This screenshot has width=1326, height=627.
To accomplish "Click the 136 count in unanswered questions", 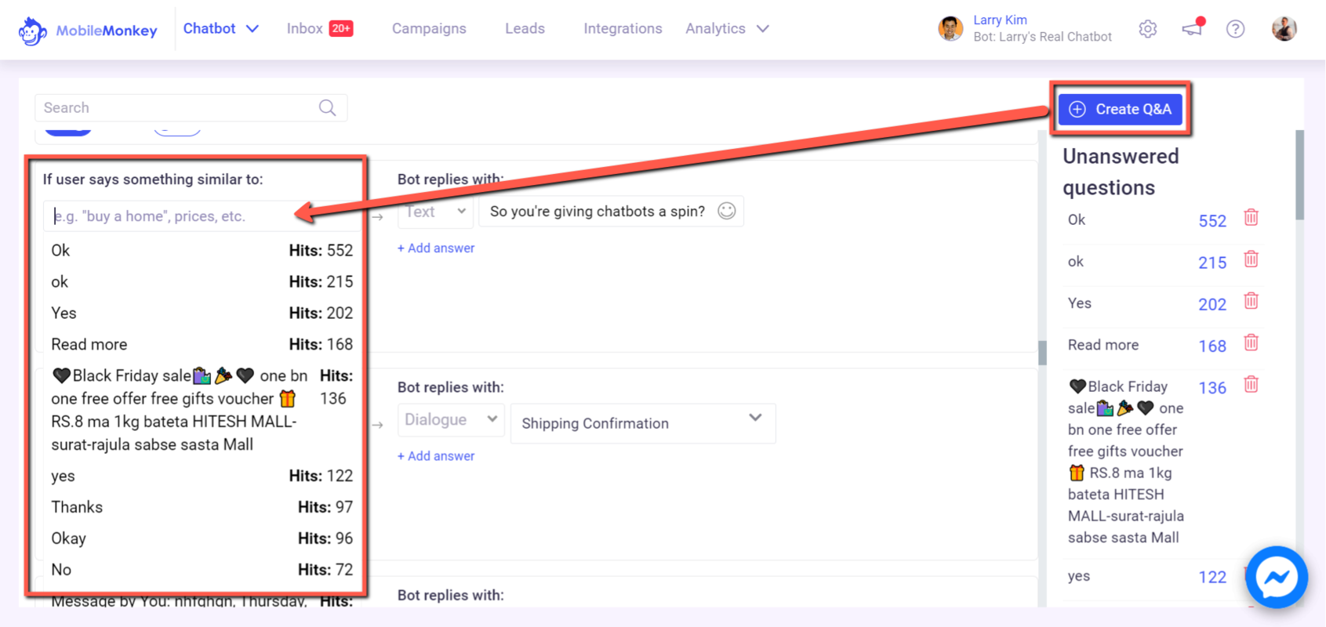I will (1212, 388).
